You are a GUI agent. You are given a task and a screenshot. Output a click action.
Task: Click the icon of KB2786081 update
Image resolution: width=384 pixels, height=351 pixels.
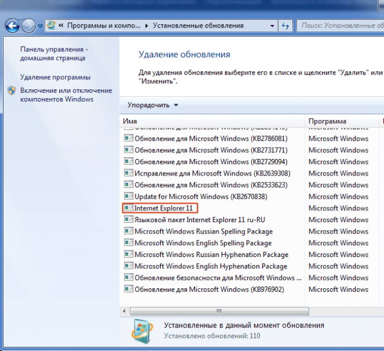coord(129,138)
